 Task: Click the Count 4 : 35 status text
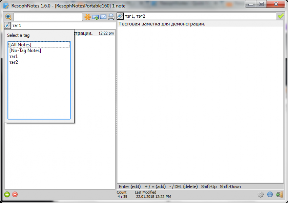[122, 195]
